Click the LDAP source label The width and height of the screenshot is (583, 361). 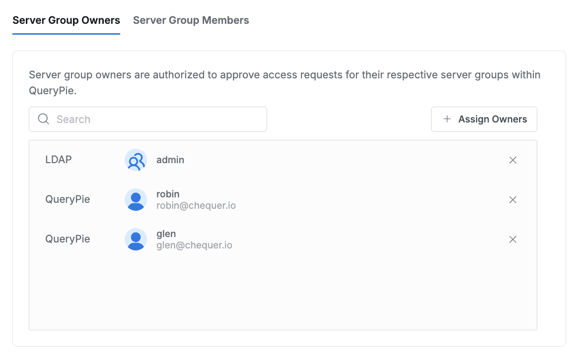tap(59, 160)
